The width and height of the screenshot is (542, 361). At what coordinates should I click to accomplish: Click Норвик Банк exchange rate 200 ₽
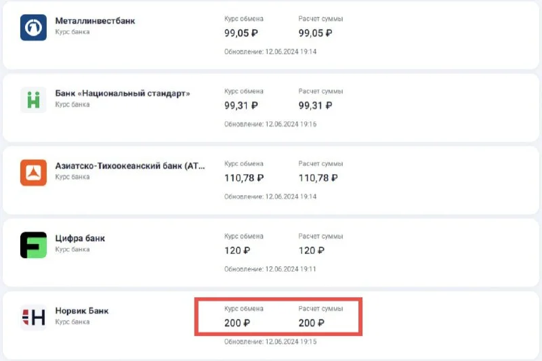(x=237, y=323)
